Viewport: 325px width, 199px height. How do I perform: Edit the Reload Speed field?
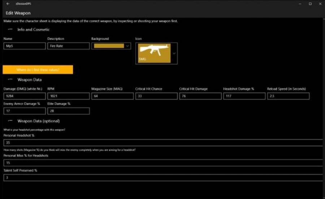click(x=288, y=96)
